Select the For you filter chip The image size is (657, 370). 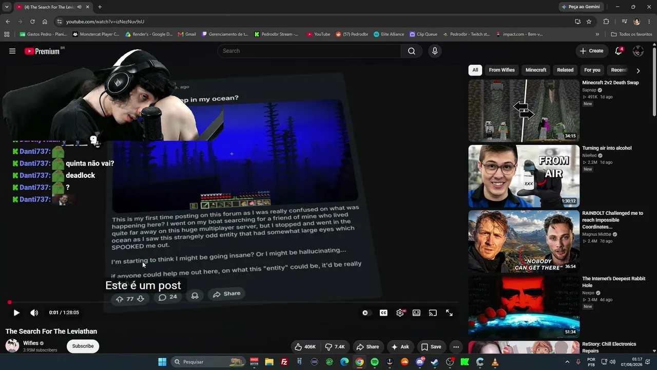592,70
